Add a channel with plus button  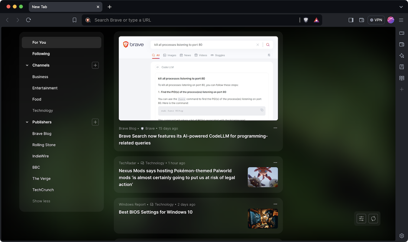click(95, 65)
